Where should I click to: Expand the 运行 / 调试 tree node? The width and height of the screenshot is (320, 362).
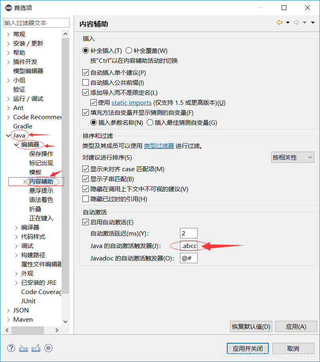(x=8, y=99)
